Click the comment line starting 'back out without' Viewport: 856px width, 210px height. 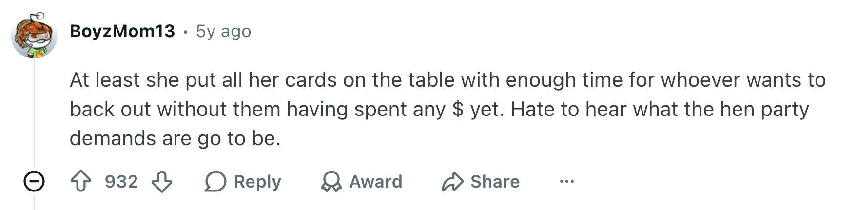(439, 109)
